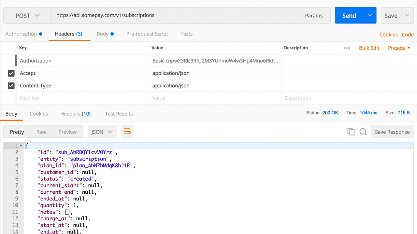This screenshot has height=234, width=417.
Task: Click the "quantity" key in JSON
Action: coord(52,205)
